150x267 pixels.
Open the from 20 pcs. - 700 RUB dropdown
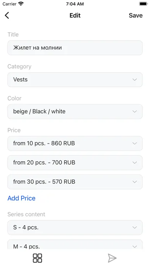click(x=75, y=163)
